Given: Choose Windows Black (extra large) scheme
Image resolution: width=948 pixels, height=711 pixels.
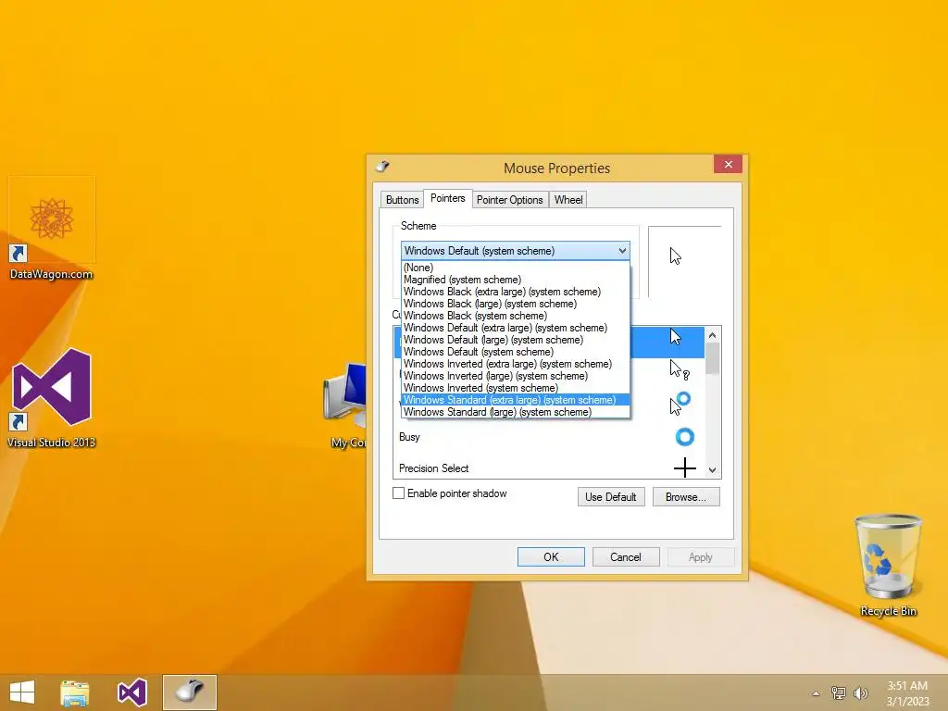Looking at the screenshot, I should pyautogui.click(x=515, y=292).
